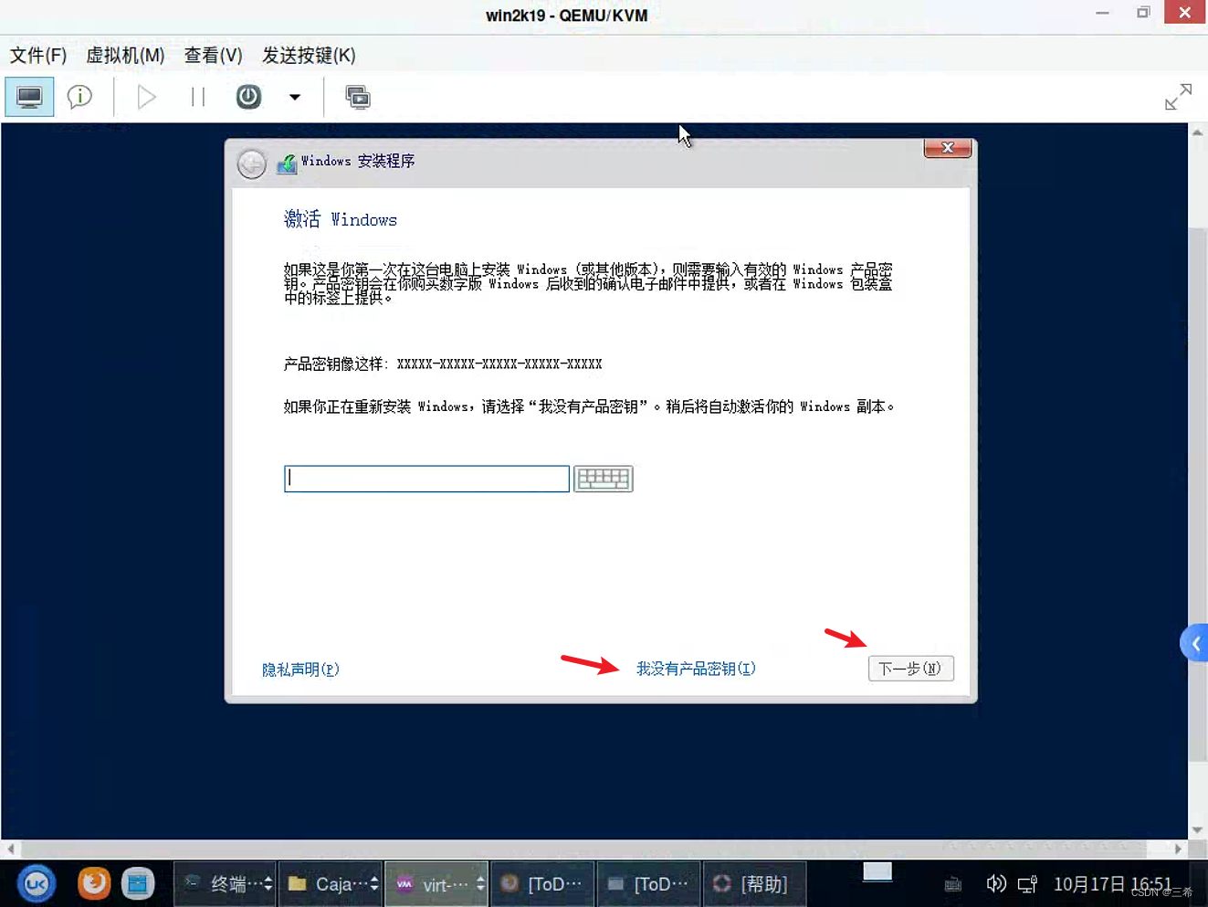Switch to virt-manager taskbar window
Image resolution: width=1208 pixels, height=907 pixels.
(x=436, y=883)
